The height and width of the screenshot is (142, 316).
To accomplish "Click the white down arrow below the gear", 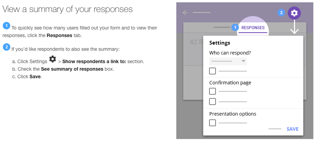I will click(294, 27).
